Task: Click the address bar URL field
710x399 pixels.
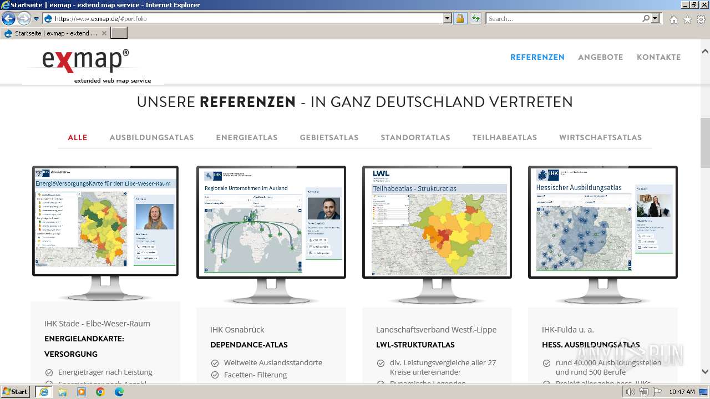Action: coord(247,19)
